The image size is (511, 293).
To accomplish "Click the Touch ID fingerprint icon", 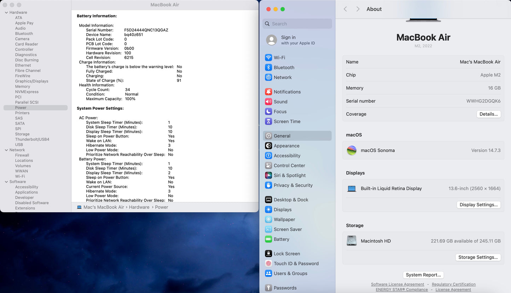I will point(268,264).
